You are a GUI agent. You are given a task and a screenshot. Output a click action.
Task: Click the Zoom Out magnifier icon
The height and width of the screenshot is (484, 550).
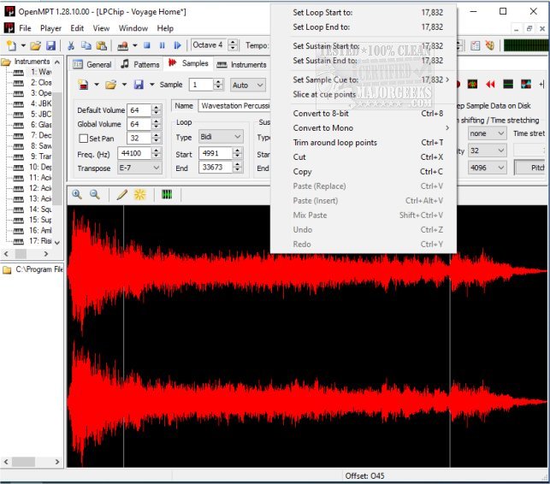(x=95, y=194)
